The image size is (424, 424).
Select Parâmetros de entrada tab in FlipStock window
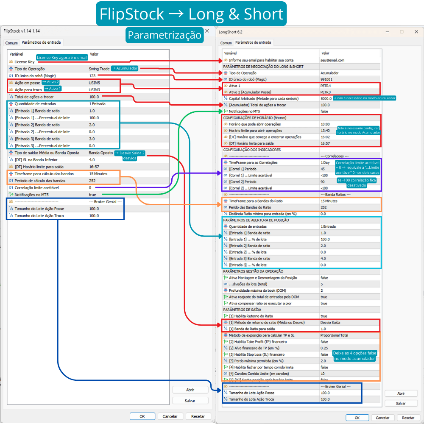point(41,42)
